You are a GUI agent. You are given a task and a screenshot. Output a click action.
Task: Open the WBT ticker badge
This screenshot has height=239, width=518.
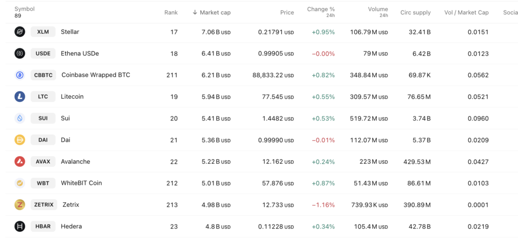coord(43,183)
